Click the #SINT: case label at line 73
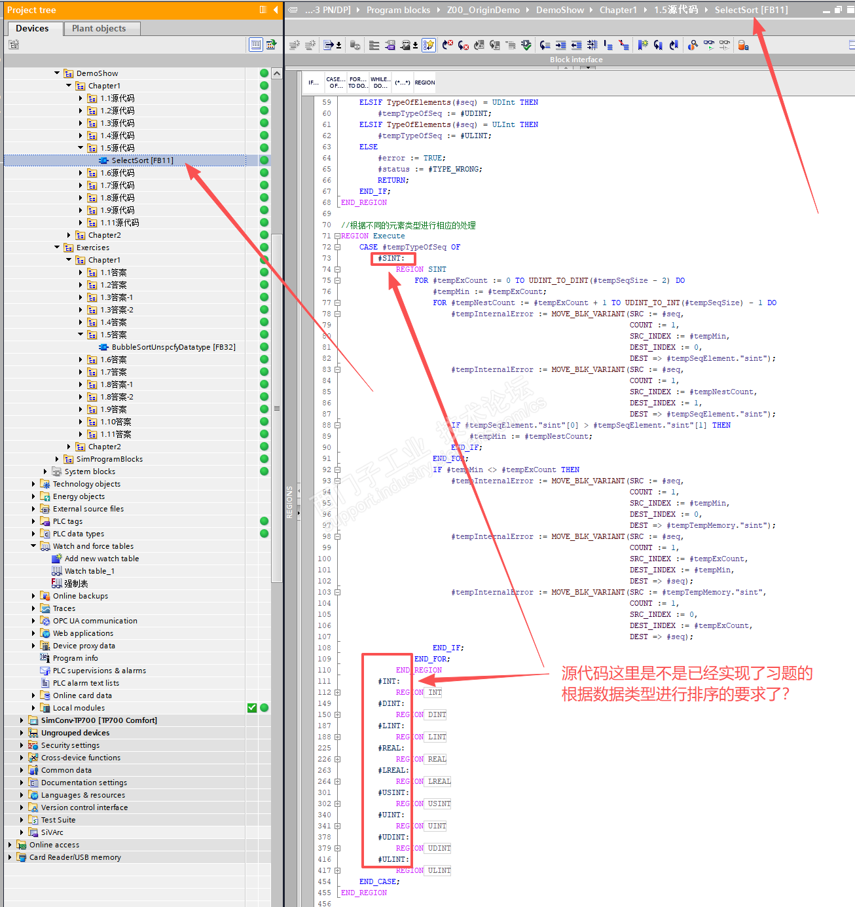 click(x=391, y=258)
